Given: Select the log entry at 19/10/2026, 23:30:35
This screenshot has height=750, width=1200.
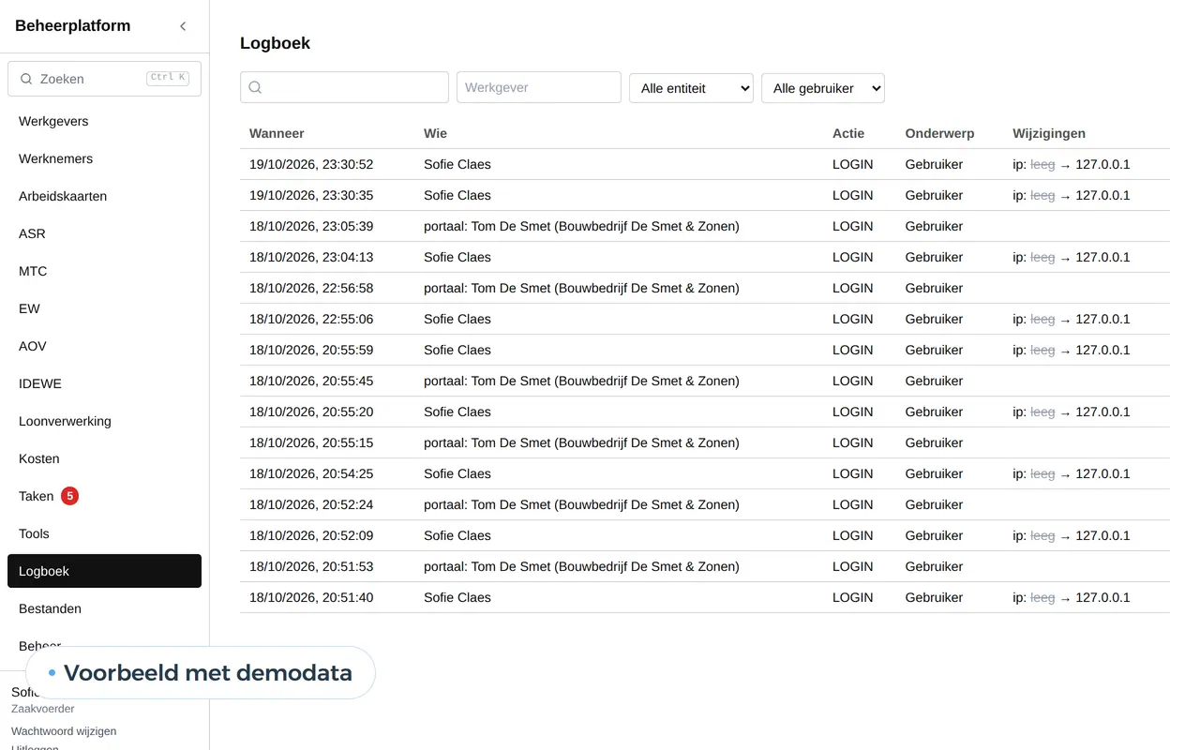Looking at the screenshot, I should 705,195.
